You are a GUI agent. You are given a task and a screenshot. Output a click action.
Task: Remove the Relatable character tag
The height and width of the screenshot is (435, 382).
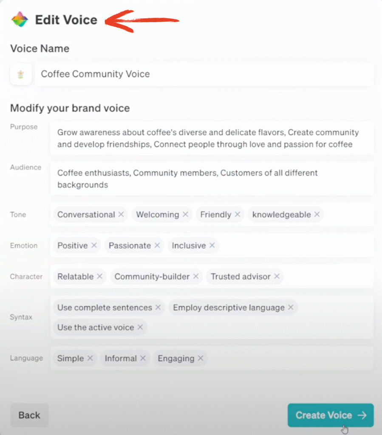99,276
